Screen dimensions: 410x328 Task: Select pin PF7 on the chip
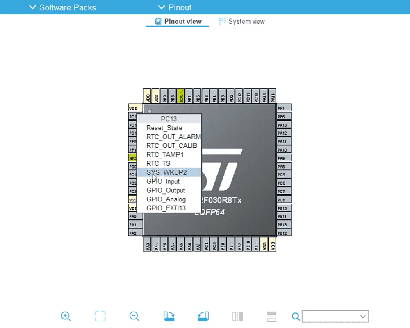[284, 108]
